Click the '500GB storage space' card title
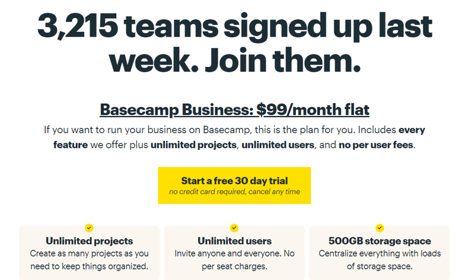 coord(379,241)
